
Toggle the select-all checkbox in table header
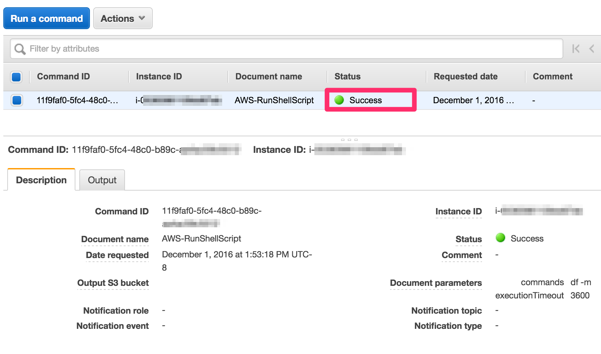tap(16, 77)
